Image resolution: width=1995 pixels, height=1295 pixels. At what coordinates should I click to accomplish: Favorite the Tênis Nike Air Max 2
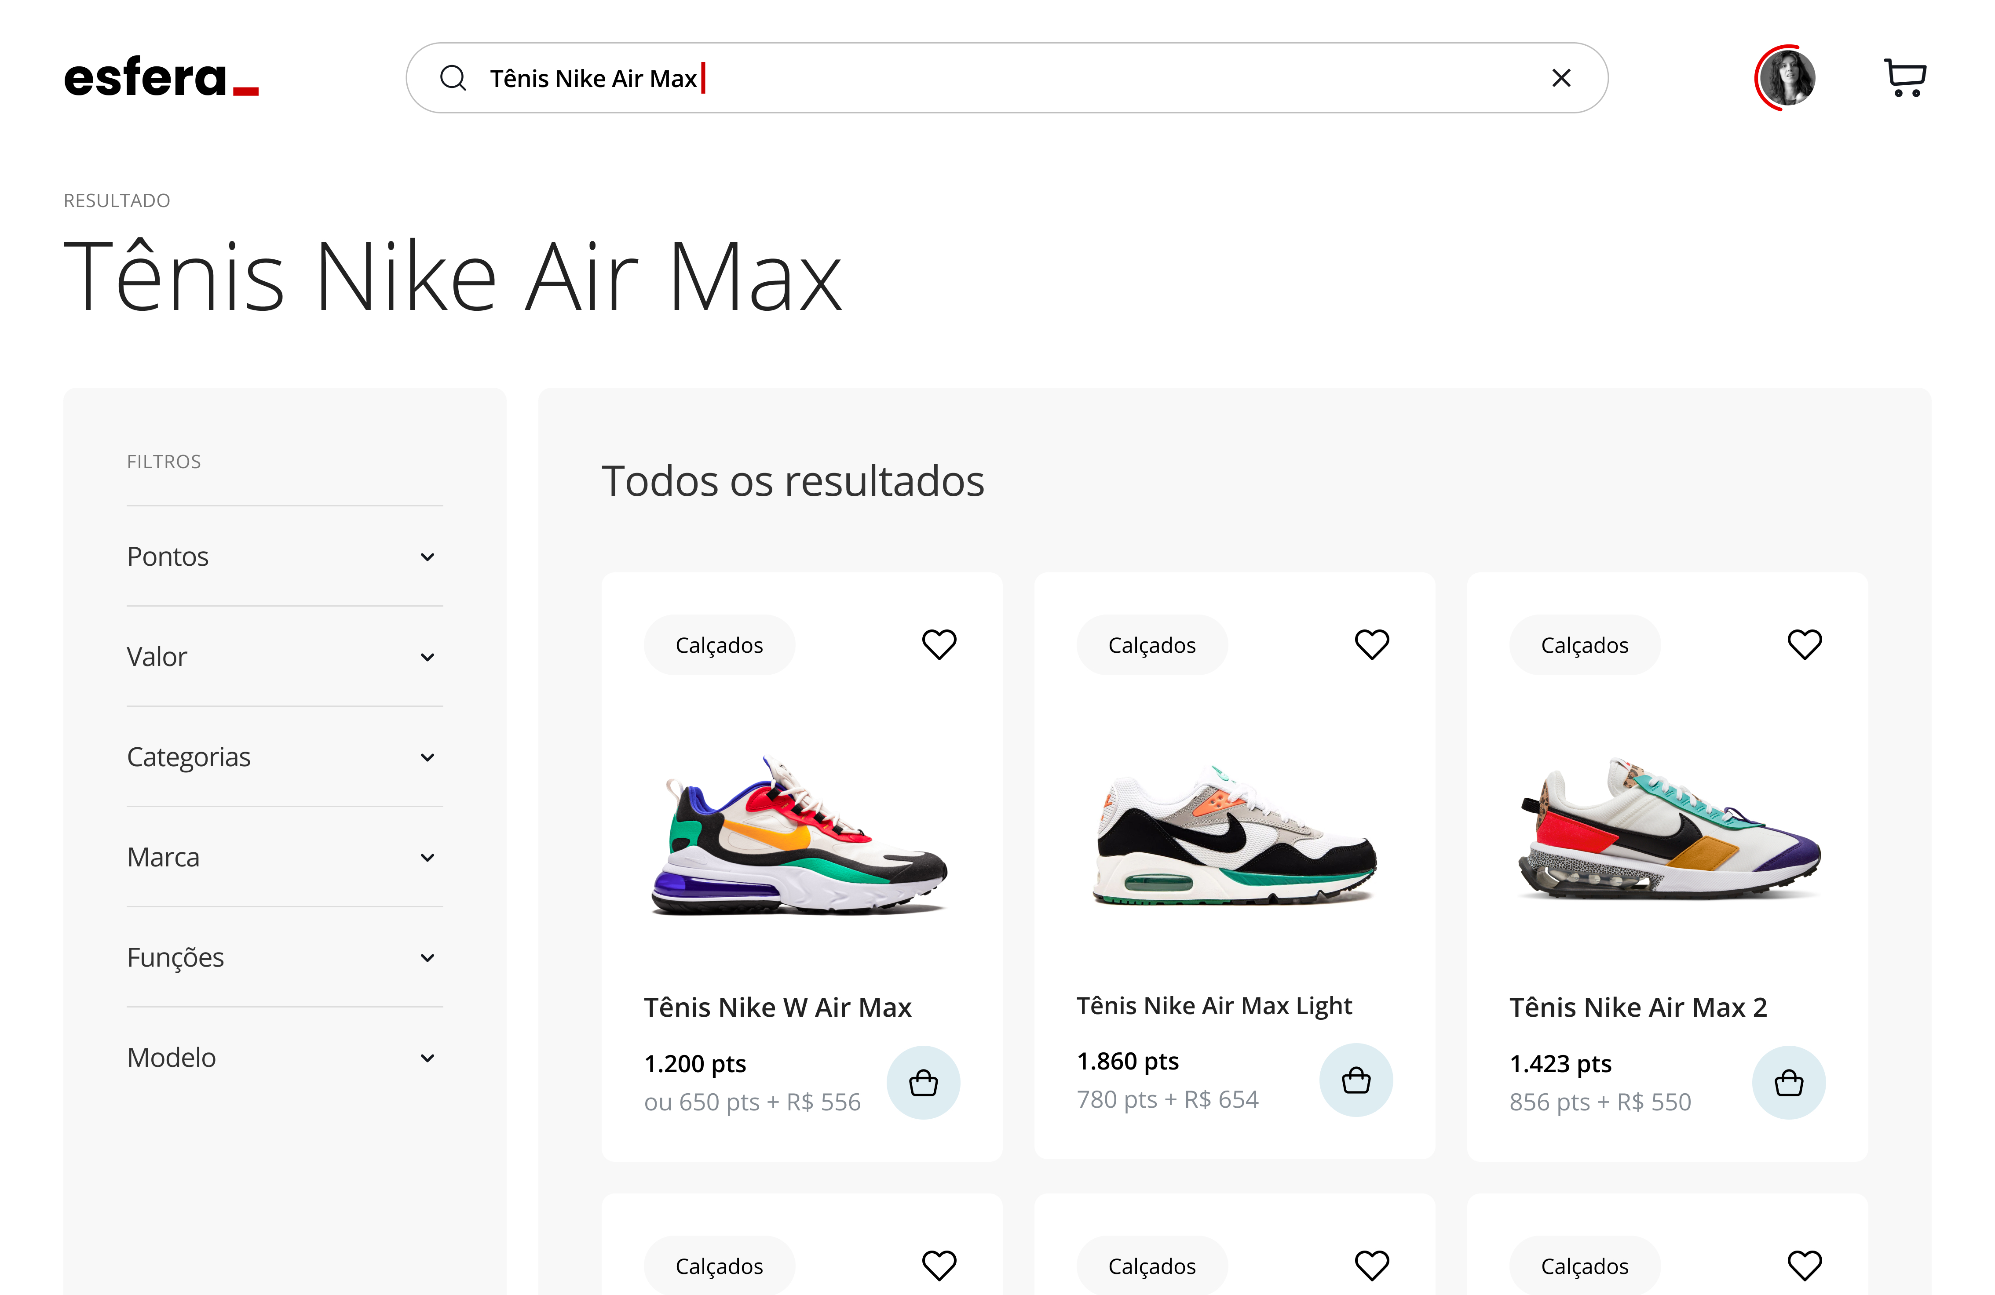[1805, 643]
